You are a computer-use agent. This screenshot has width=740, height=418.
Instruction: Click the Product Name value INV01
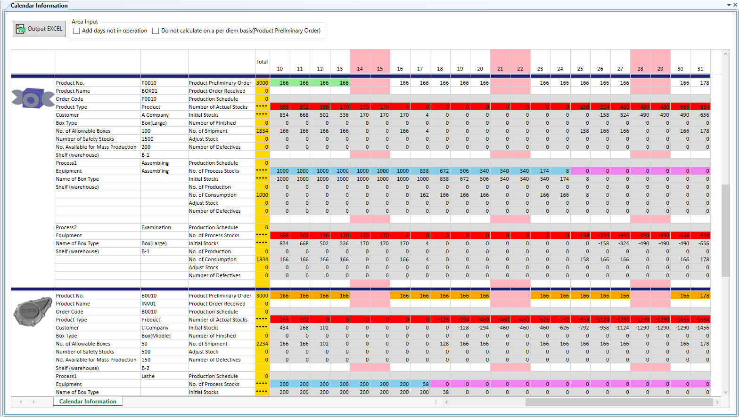click(x=148, y=304)
